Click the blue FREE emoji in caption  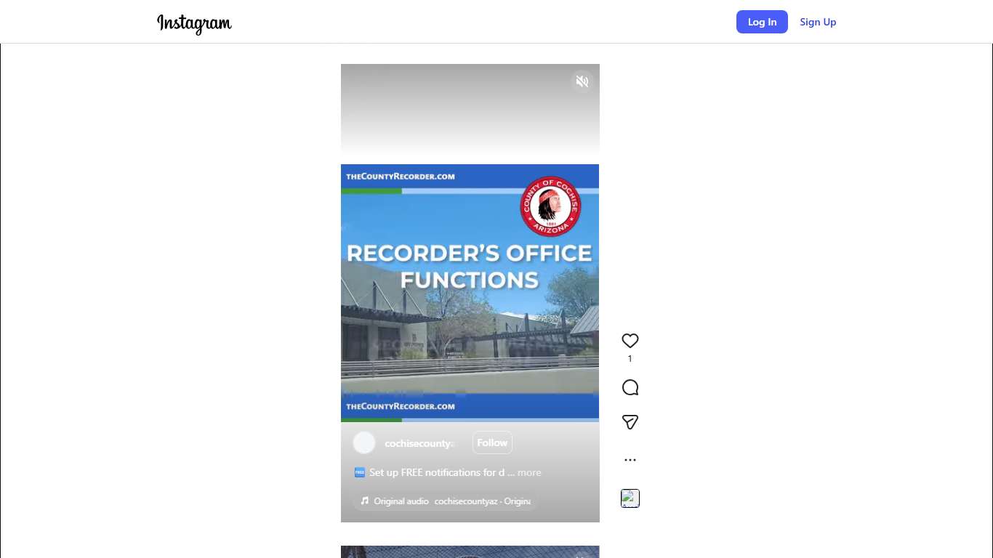pos(359,472)
